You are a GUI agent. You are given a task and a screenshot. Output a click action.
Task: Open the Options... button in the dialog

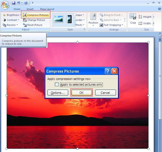click(58, 93)
